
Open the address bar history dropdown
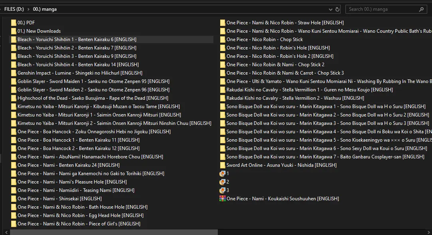coord(330,9)
